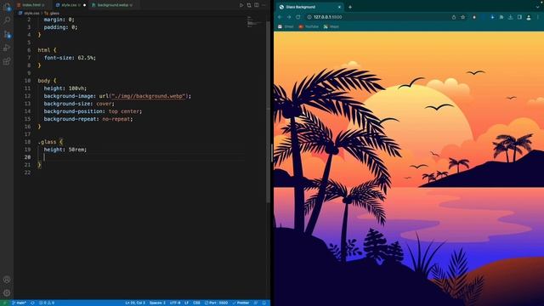The width and height of the screenshot is (544, 306).
Task: Bookmark this page with star
Action: click(x=462, y=17)
